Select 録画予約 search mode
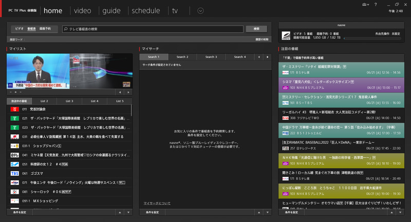Image resolution: width=411 pixels, height=222 pixels. click(x=45, y=29)
